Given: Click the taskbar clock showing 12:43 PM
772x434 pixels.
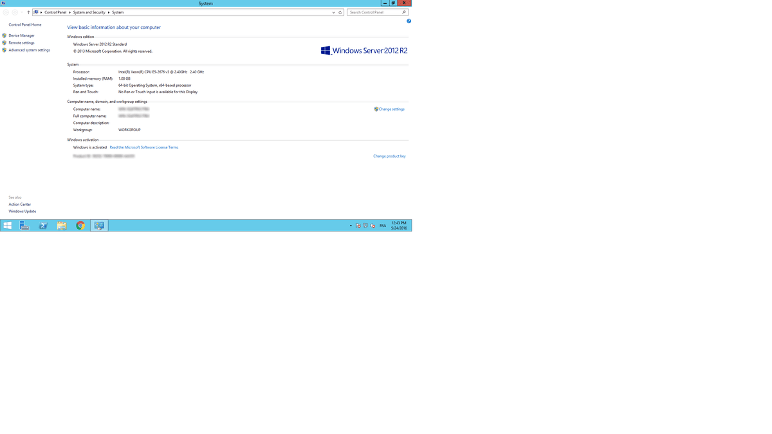Looking at the screenshot, I should tap(399, 226).
